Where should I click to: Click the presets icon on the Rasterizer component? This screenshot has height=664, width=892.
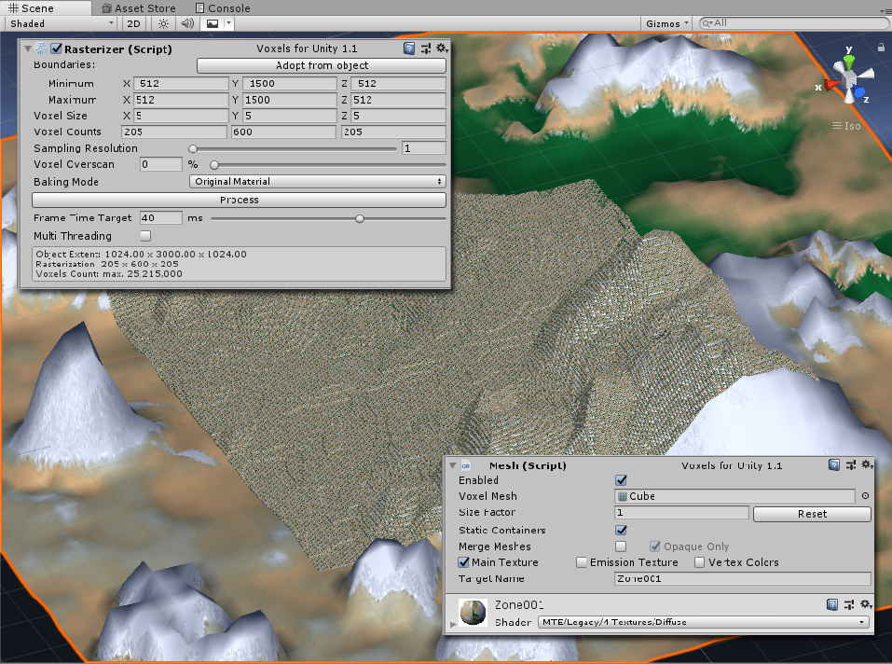click(424, 48)
